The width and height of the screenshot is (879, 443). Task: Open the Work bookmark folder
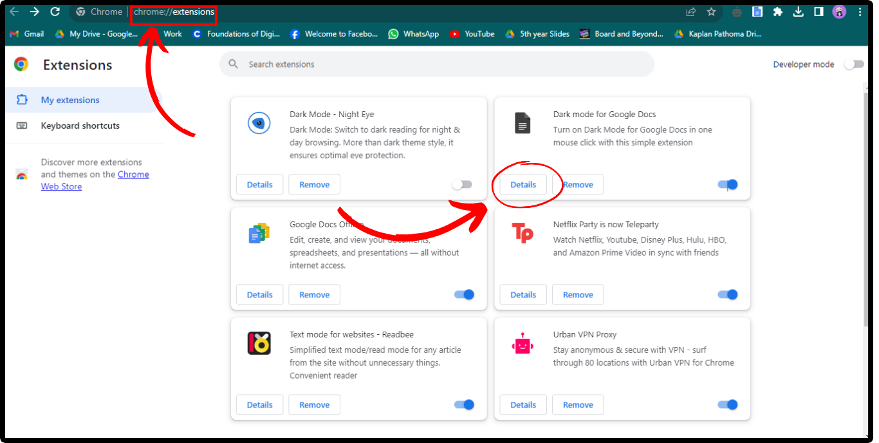172,34
